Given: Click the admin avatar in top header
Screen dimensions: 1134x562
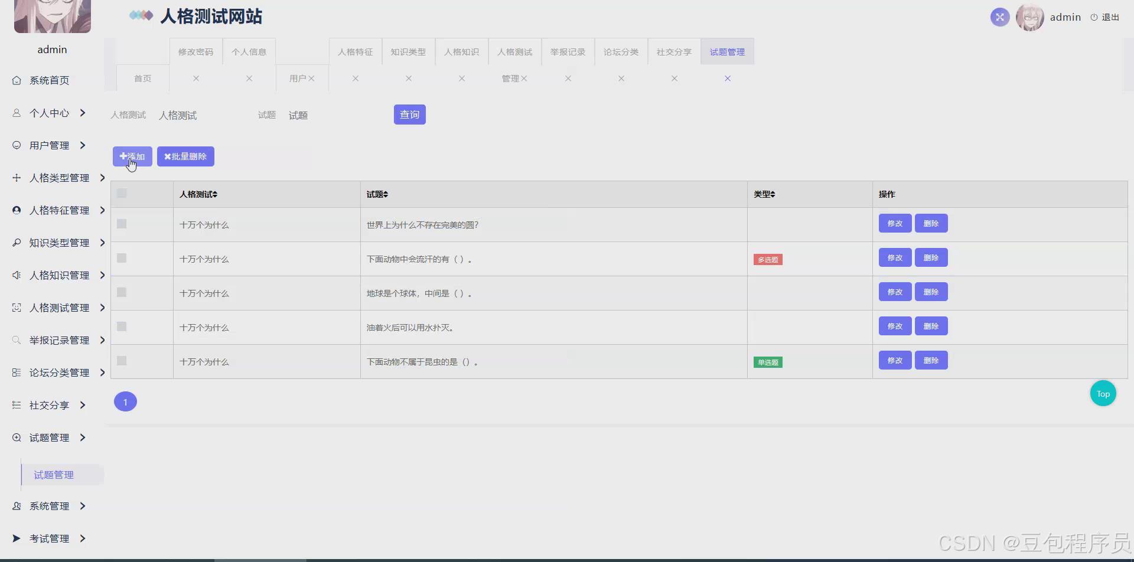Looking at the screenshot, I should click(x=1030, y=17).
